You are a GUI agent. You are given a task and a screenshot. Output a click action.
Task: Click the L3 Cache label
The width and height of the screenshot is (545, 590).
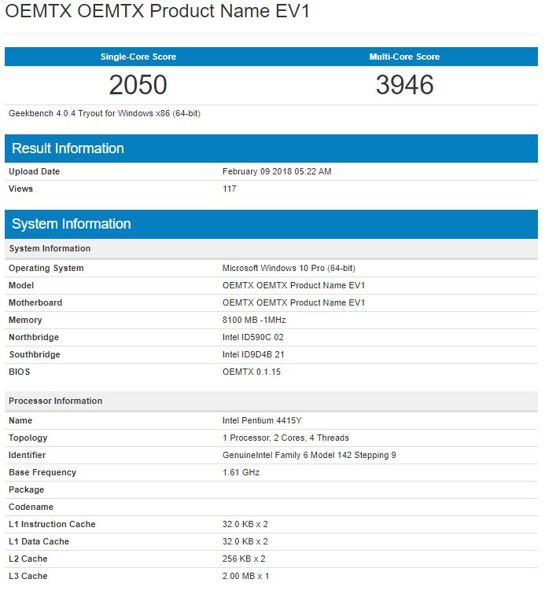point(28,577)
